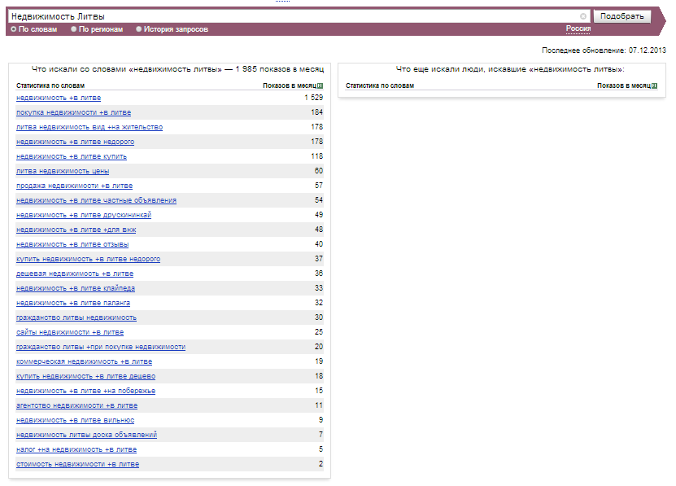Open link 'недвижимость +в литве друскининкай'
Image resolution: width=676 pixels, height=486 pixels.
click(84, 216)
